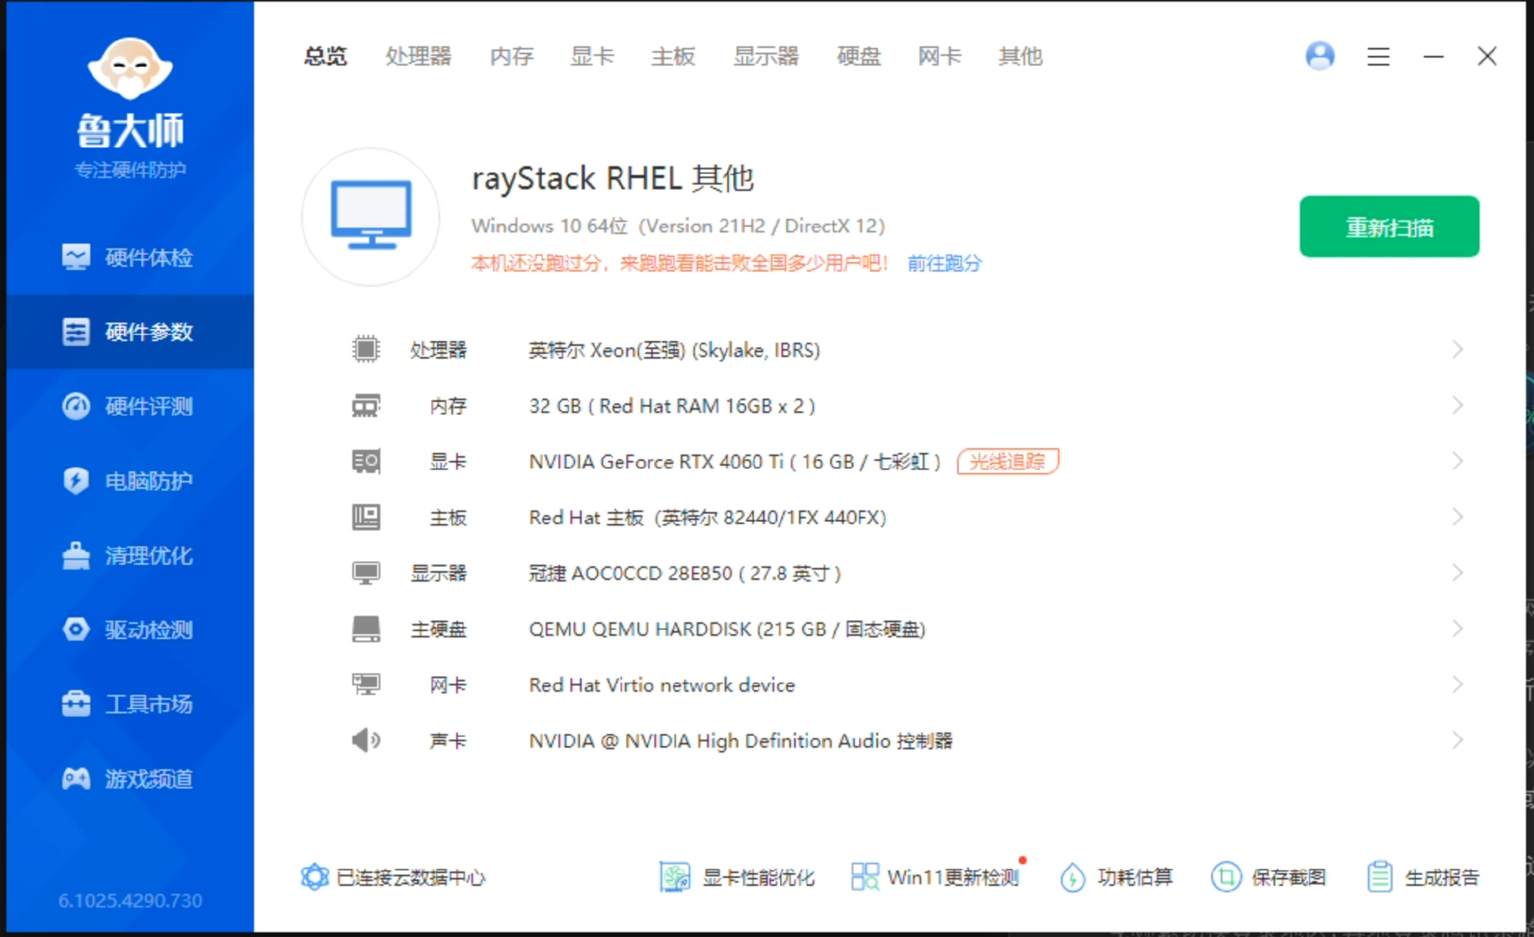The height and width of the screenshot is (937, 1534).
Task: Click the 功耗估算 flame icon
Action: 1072,877
